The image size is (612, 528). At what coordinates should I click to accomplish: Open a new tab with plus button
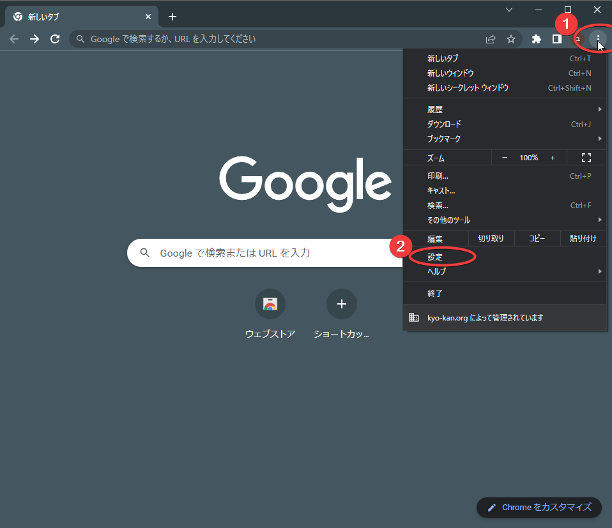(x=172, y=17)
